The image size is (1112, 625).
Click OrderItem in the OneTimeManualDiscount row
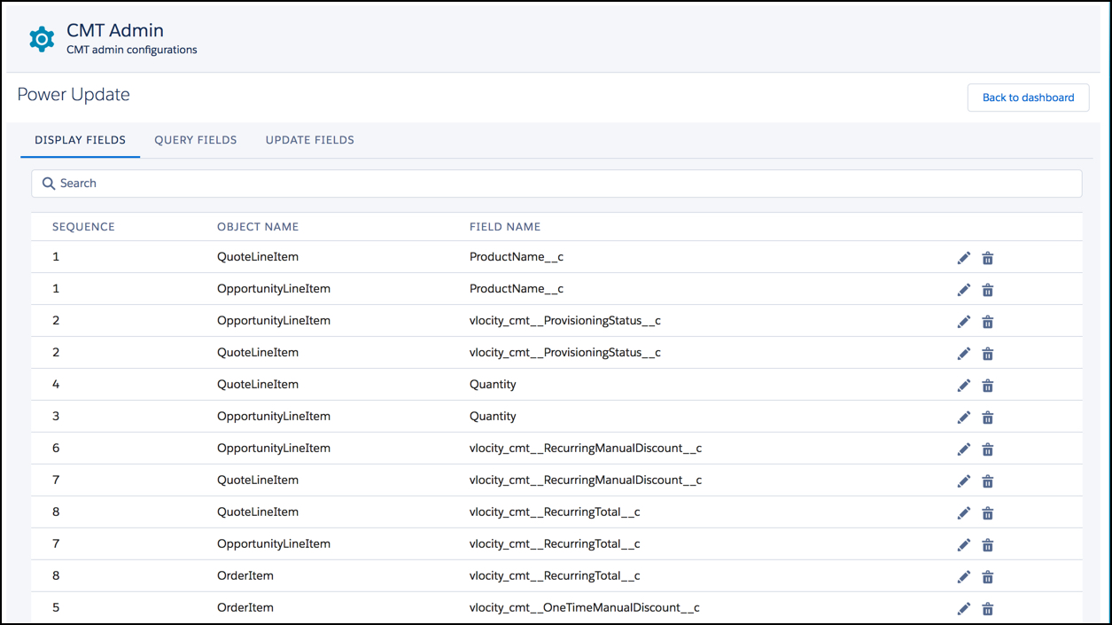(x=245, y=608)
